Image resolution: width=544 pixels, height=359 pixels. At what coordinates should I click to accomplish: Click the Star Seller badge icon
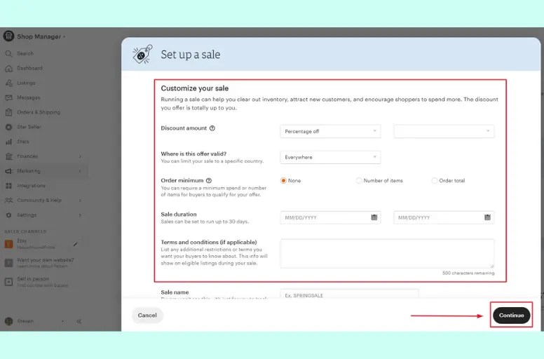tap(8, 127)
